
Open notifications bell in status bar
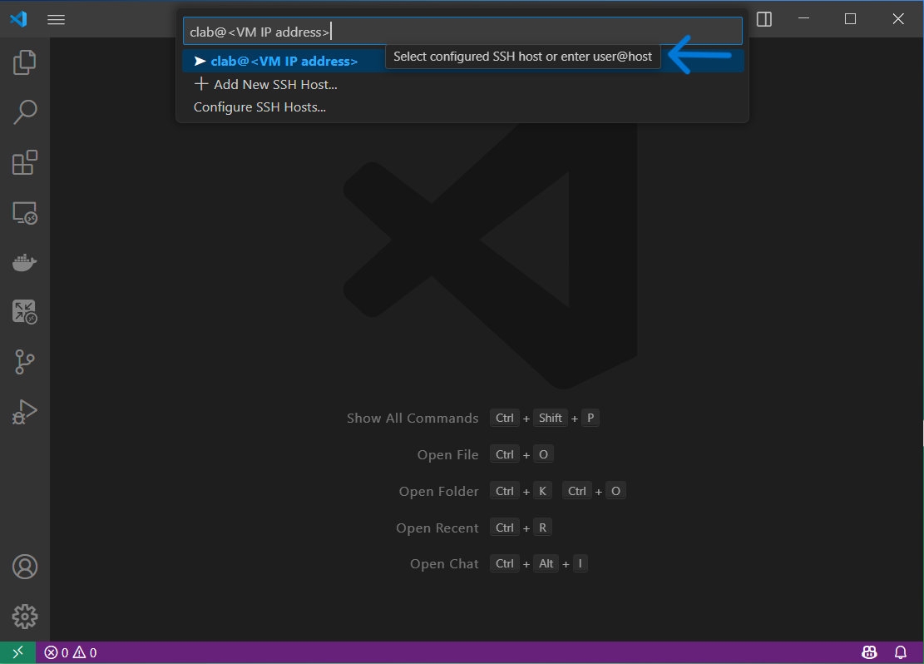901,652
